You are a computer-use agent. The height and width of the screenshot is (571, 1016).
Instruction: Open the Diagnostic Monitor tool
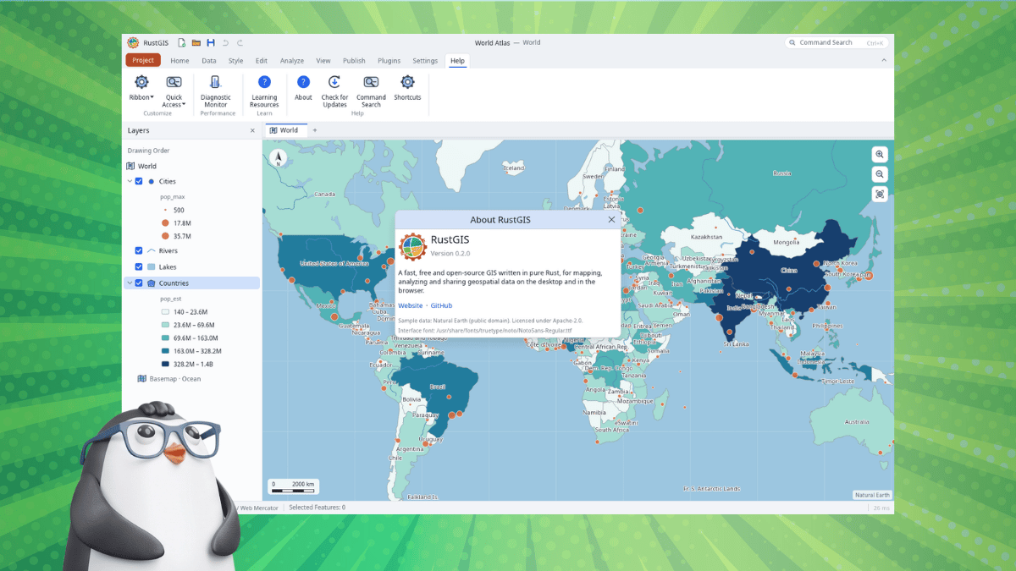[215, 91]
